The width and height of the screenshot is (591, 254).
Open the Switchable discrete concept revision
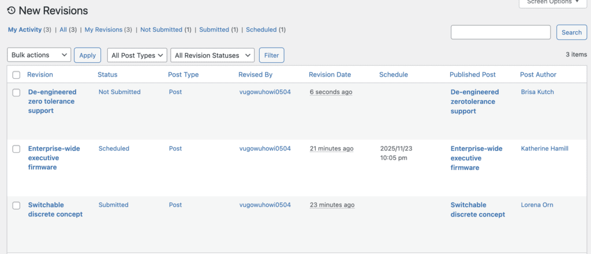(55, 210)
